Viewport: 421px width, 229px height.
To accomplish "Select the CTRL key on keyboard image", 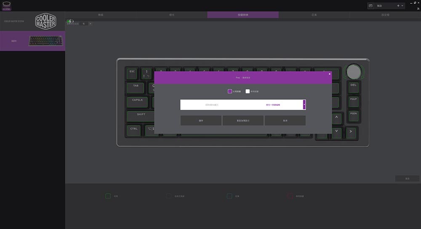I will point(133,131).
